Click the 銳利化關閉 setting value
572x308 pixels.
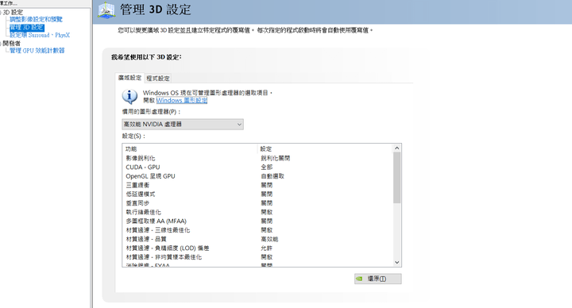276,158
